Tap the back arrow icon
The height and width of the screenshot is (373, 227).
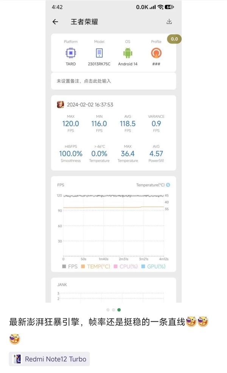tap(55, 22)
